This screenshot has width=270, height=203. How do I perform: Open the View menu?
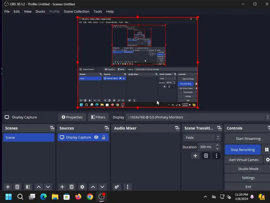point(27,11)
